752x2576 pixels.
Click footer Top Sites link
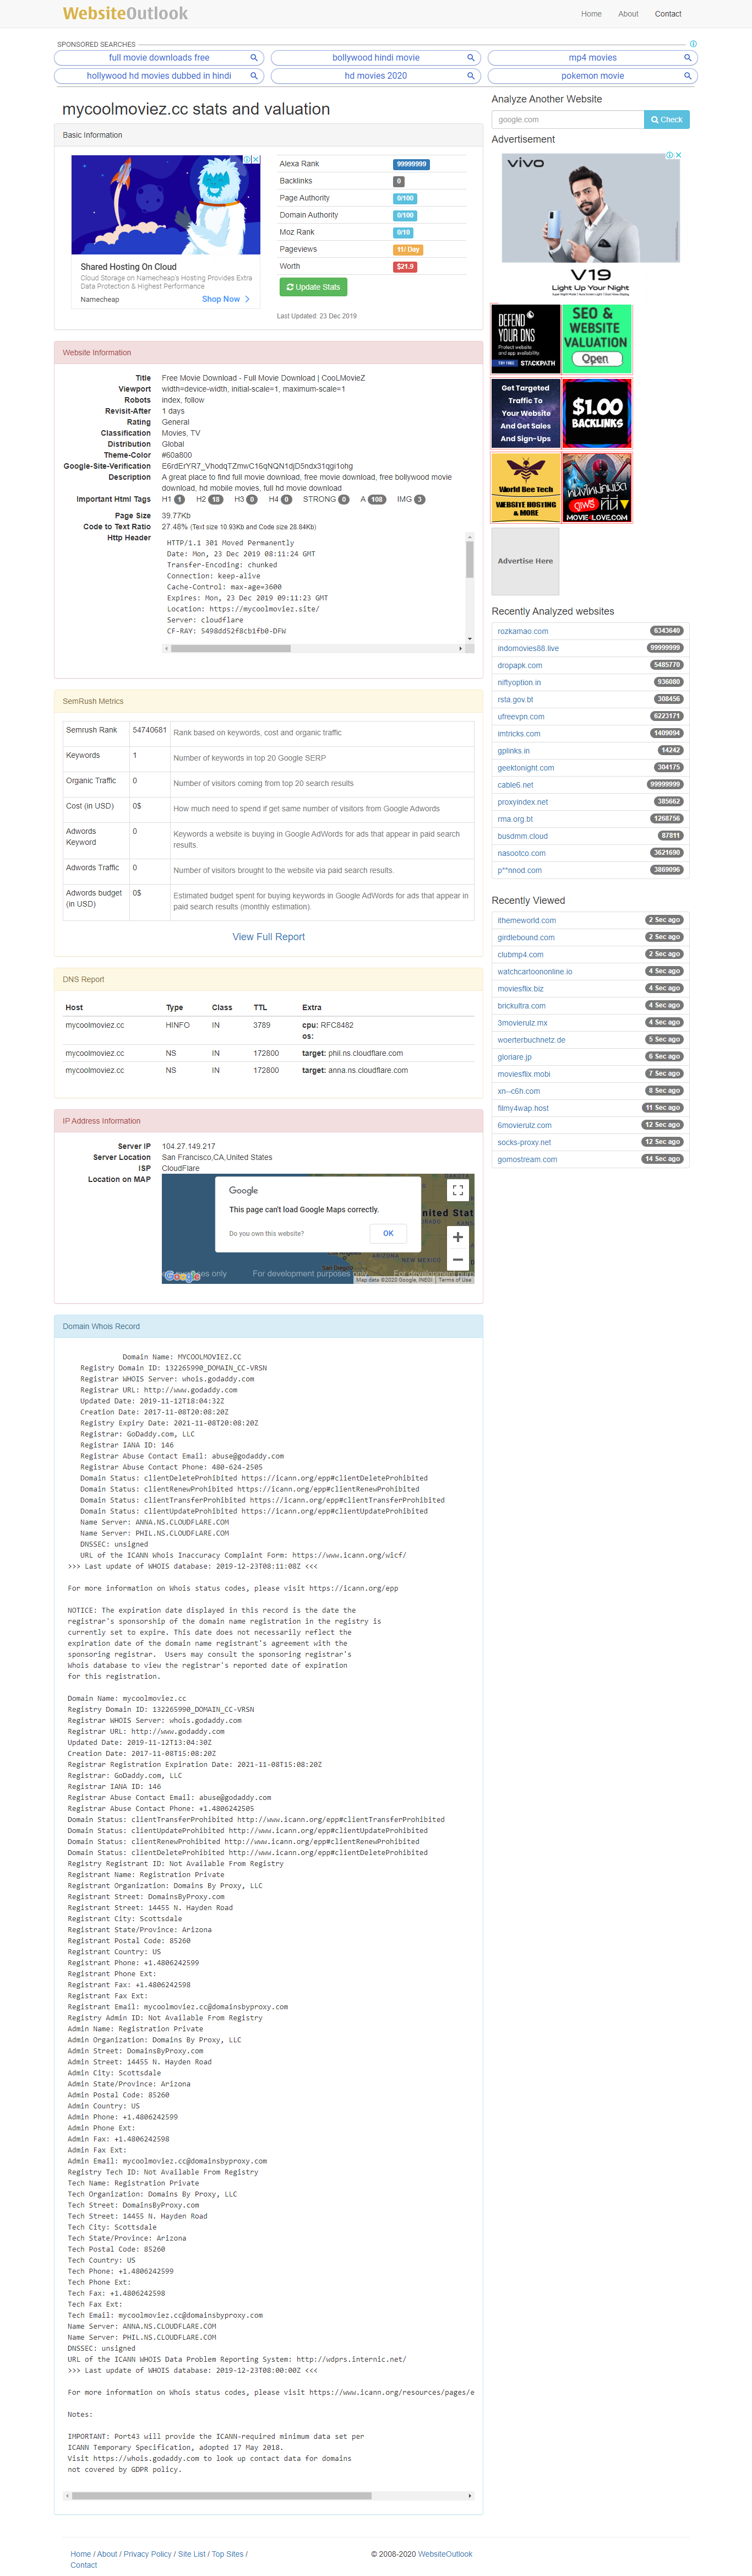coord(227,2554)
